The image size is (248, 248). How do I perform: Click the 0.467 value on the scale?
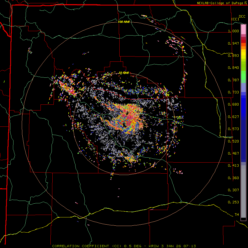coord(233,153)
